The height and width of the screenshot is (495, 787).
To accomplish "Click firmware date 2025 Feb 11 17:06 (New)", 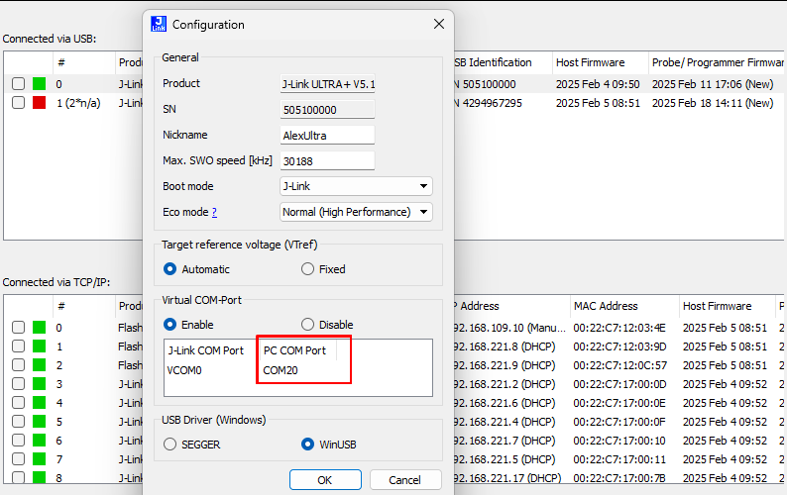I will point(713,84).
